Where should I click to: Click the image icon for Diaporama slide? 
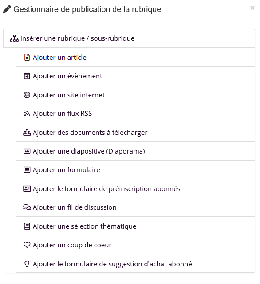coord(27,151)
